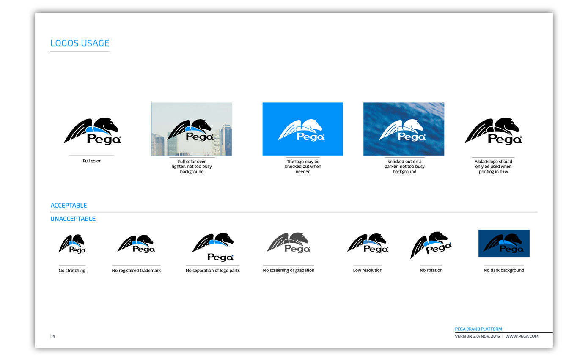Viewport: 588px width, 362px height.
Task: Click the all-black Pega logo for b+w printing
Action: tap(493, 131)
